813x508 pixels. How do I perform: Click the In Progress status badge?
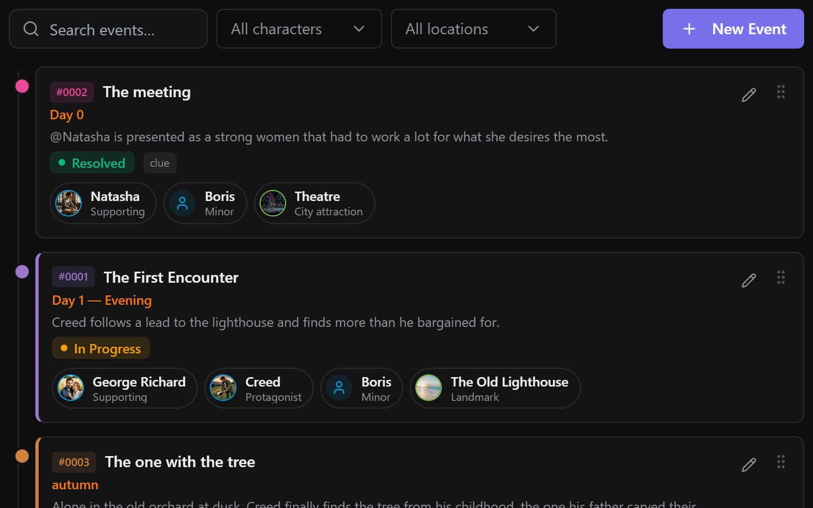(101, 348)
